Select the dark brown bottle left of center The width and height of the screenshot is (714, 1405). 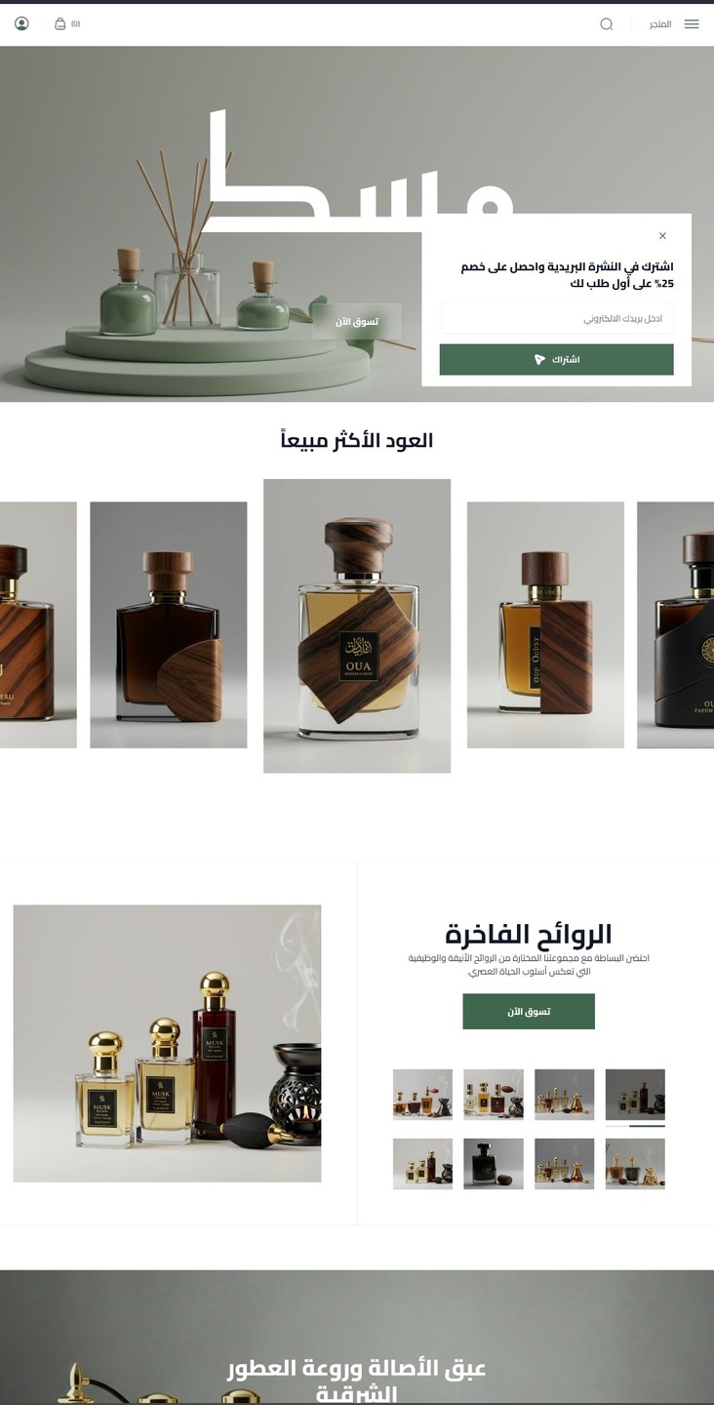click(x=169, y=624)
